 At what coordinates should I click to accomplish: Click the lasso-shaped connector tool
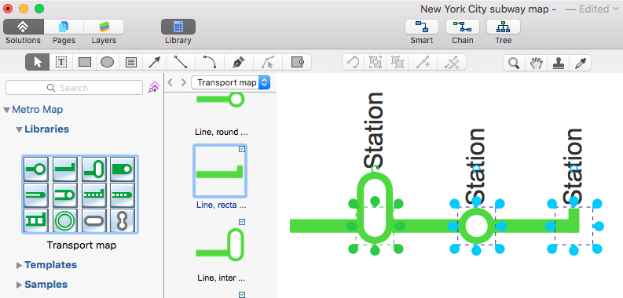tap(354, 62)
